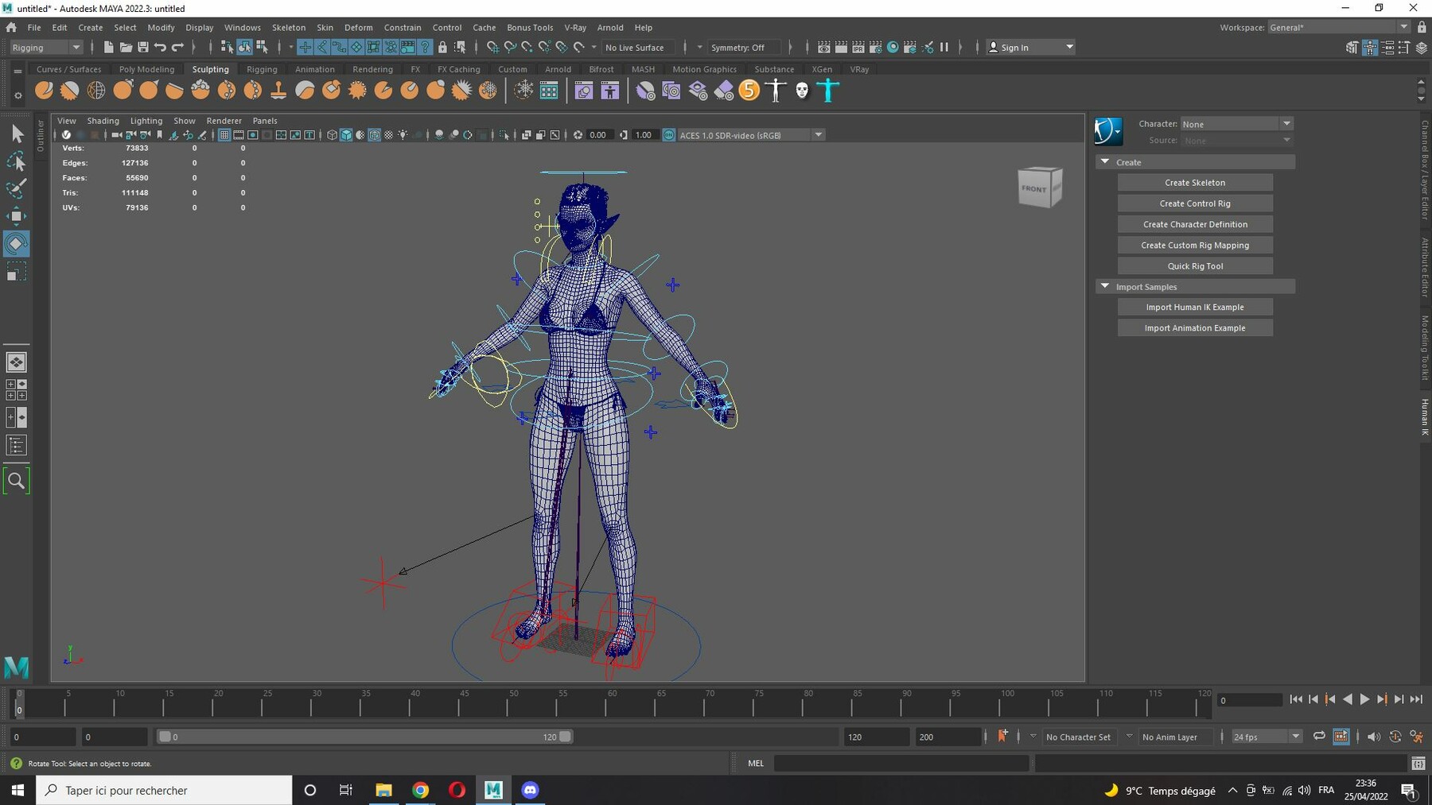Select the Move tool in the toolbox
Screen dimensions: 1432x805
coord(16,216)
